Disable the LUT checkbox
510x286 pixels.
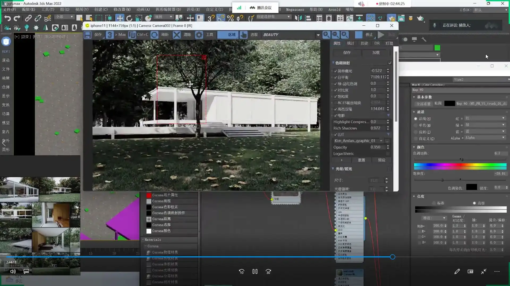[335, 135]
